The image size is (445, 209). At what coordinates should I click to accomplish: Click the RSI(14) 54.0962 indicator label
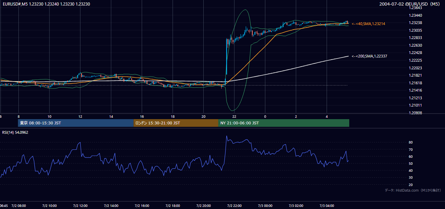point(15,132)
